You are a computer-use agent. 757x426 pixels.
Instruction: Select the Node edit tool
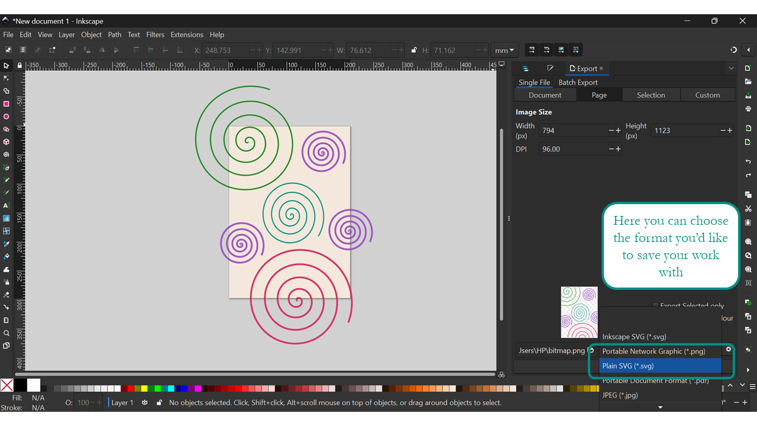point(7,78)
